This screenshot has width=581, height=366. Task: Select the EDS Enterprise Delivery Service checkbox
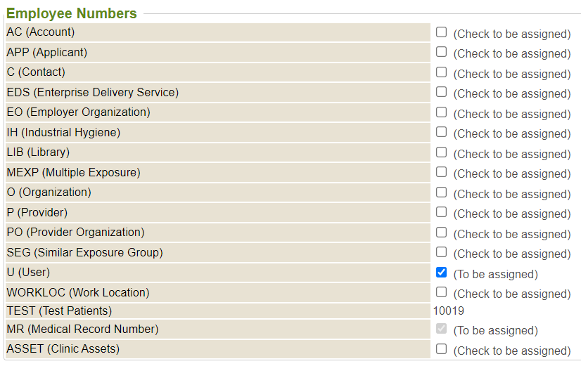[441, 92]
